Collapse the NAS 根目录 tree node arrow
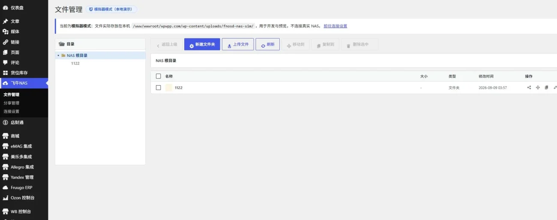This screenshot has width=557, height=220. click(x=58, y=56)
